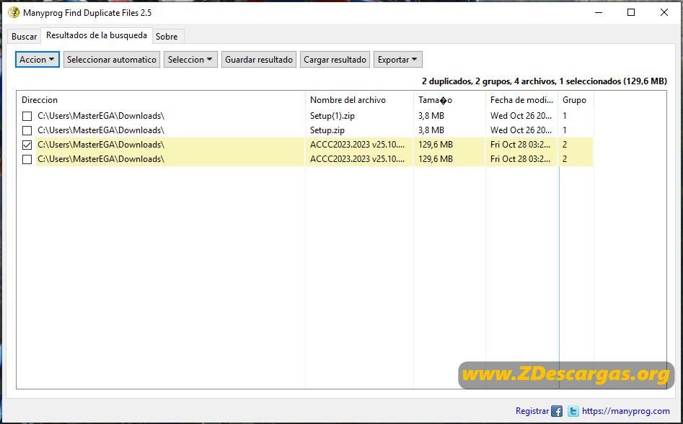Maximize the Manyprog window
This screenshot has width=683, height=424.
pos(631,13)
